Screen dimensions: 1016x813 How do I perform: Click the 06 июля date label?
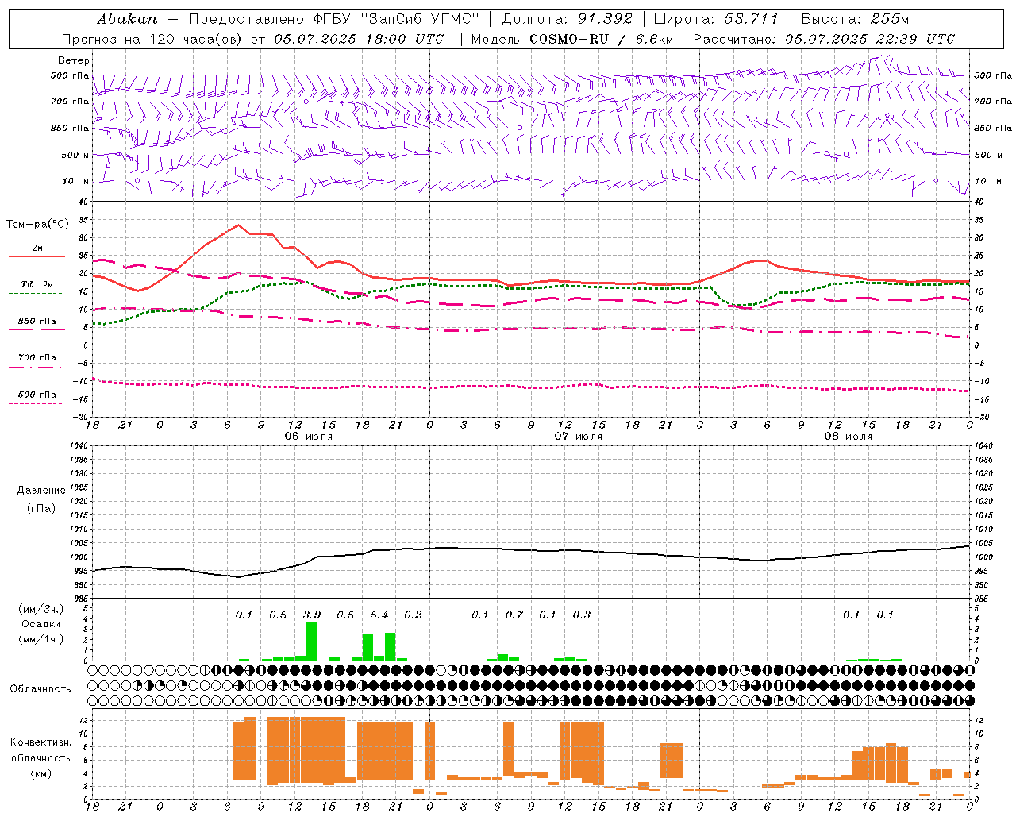click(309, 437)
